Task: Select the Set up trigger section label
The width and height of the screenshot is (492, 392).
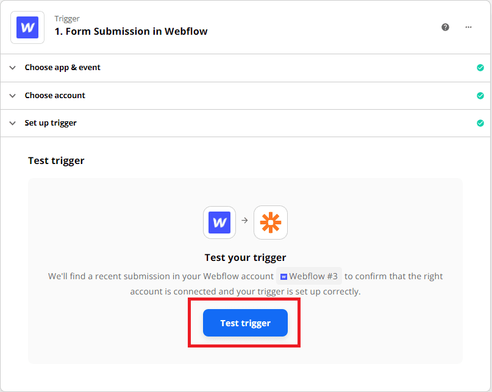Action: pyautogui.click(x=51, y=123)
